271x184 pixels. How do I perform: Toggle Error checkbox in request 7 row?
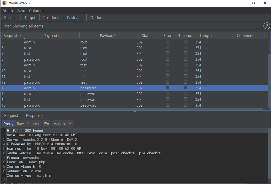(x=167, y=53)
